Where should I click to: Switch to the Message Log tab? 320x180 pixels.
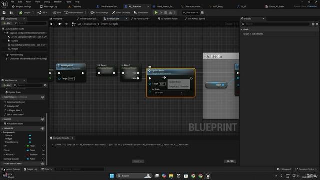pyautogui.click(x=49, y=6)
